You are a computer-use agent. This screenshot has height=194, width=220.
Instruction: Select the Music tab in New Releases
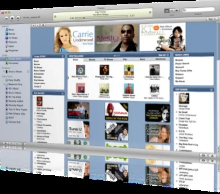[76, 59]
